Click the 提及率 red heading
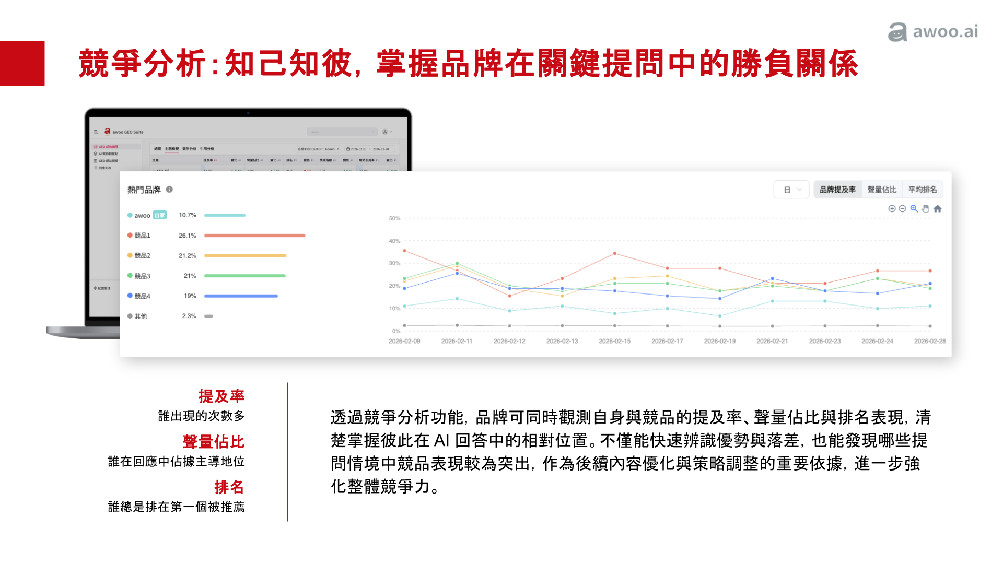 221,396
